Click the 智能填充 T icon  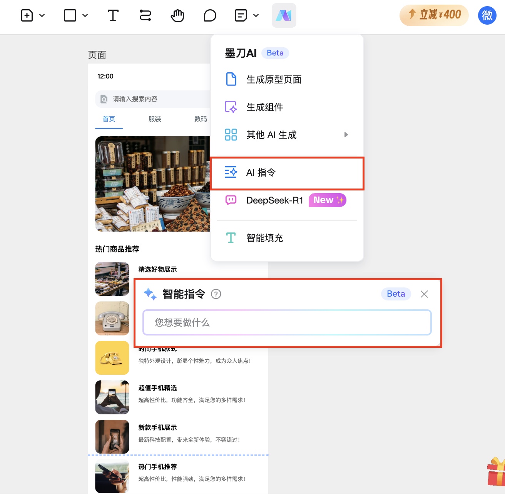pos(231,238)
